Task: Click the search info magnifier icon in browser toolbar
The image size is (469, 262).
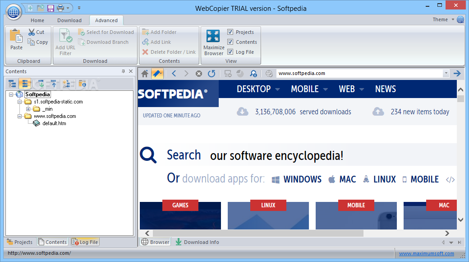Action: [253, 74]
